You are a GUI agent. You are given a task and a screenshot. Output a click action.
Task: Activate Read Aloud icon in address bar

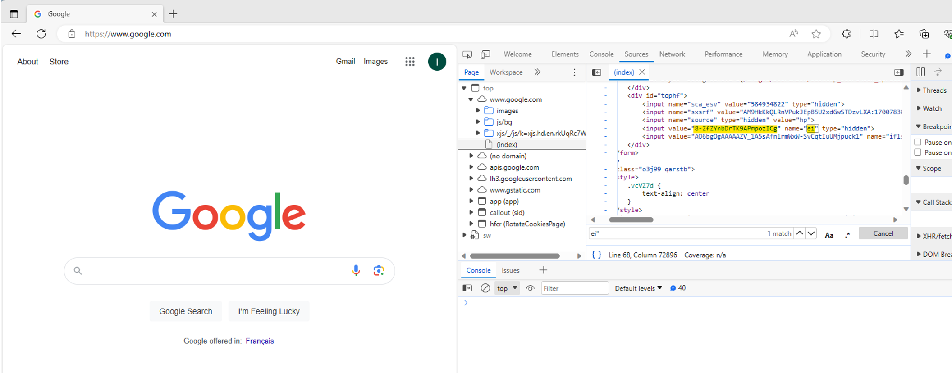click(794, 34)
